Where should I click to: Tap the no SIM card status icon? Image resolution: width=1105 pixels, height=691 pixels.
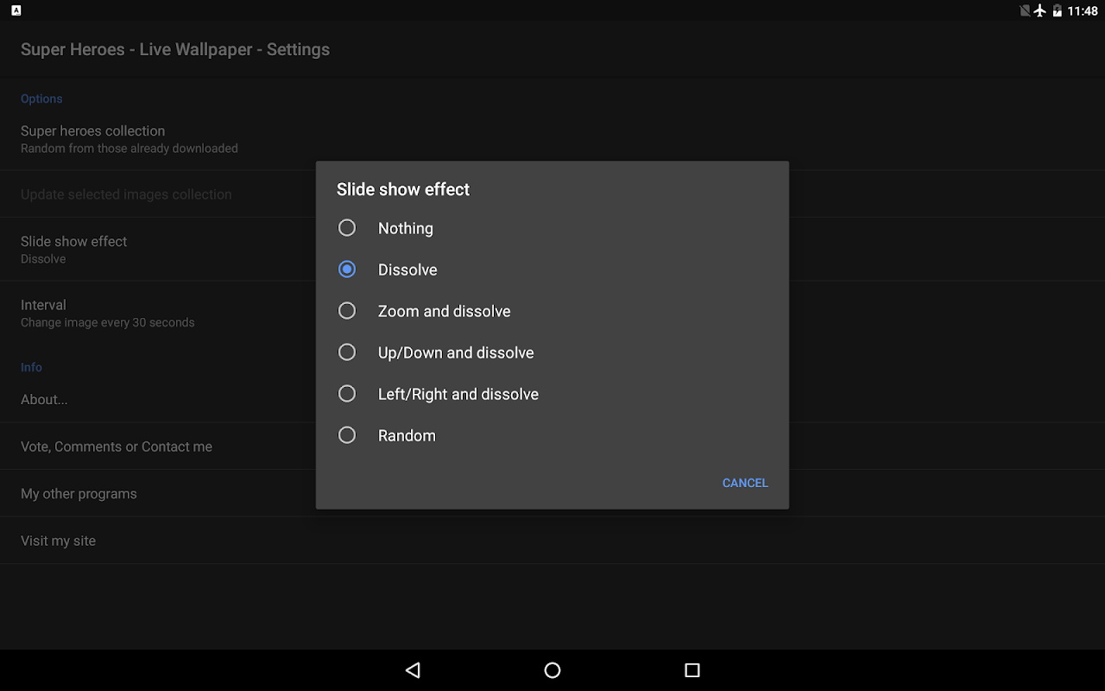[1025, 11]
